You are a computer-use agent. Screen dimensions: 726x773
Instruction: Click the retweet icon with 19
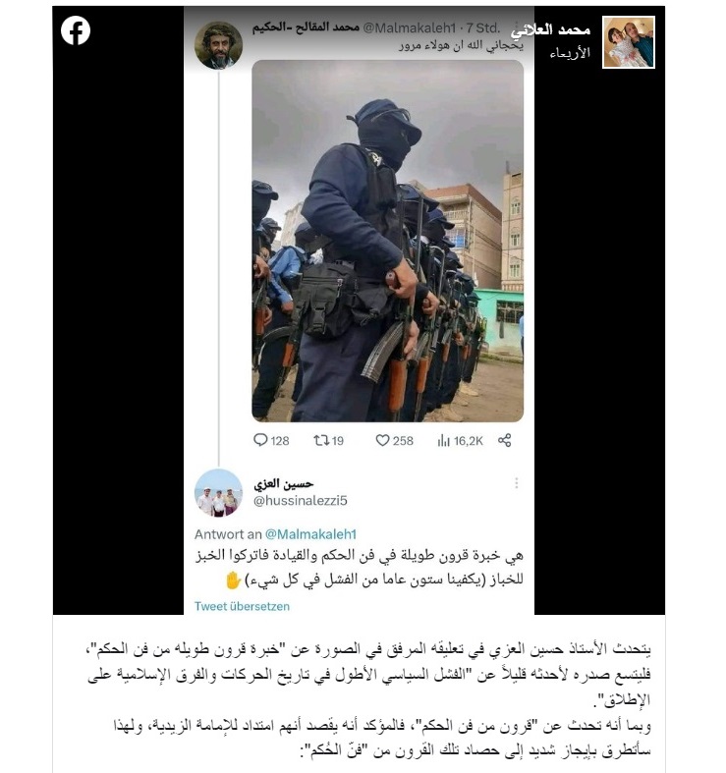tap(321, 440)
